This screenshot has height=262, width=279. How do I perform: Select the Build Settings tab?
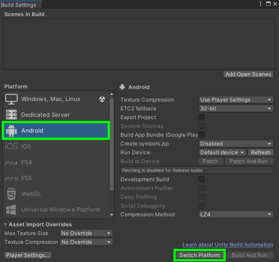pos(19,5)
